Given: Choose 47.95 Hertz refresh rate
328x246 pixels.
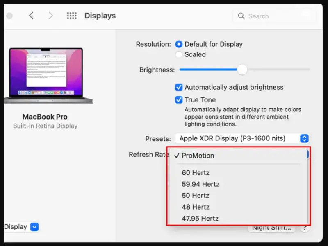Looking at the screenshot, I should (238, 219).
